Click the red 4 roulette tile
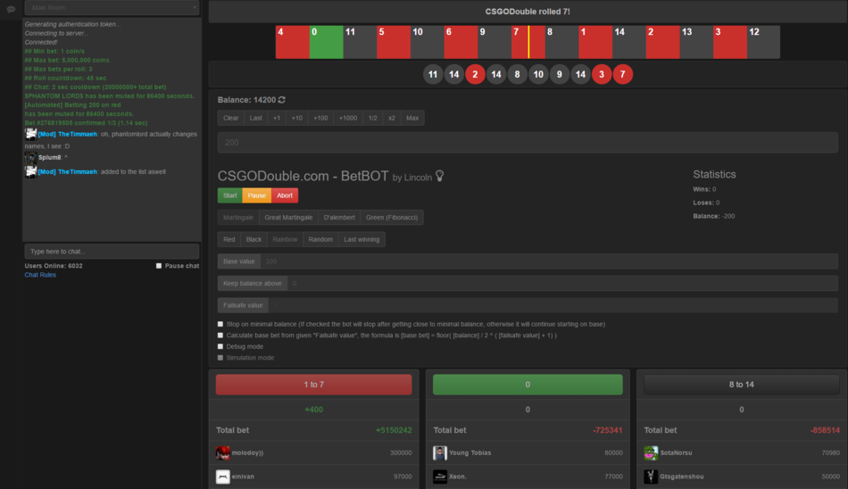 tap(293, 42)
